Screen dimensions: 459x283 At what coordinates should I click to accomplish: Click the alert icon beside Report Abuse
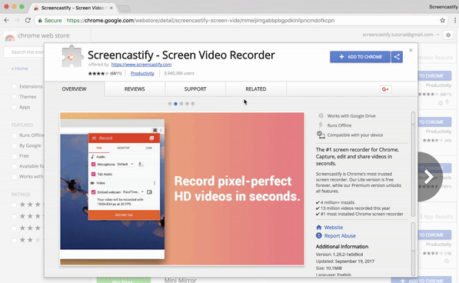319,235
